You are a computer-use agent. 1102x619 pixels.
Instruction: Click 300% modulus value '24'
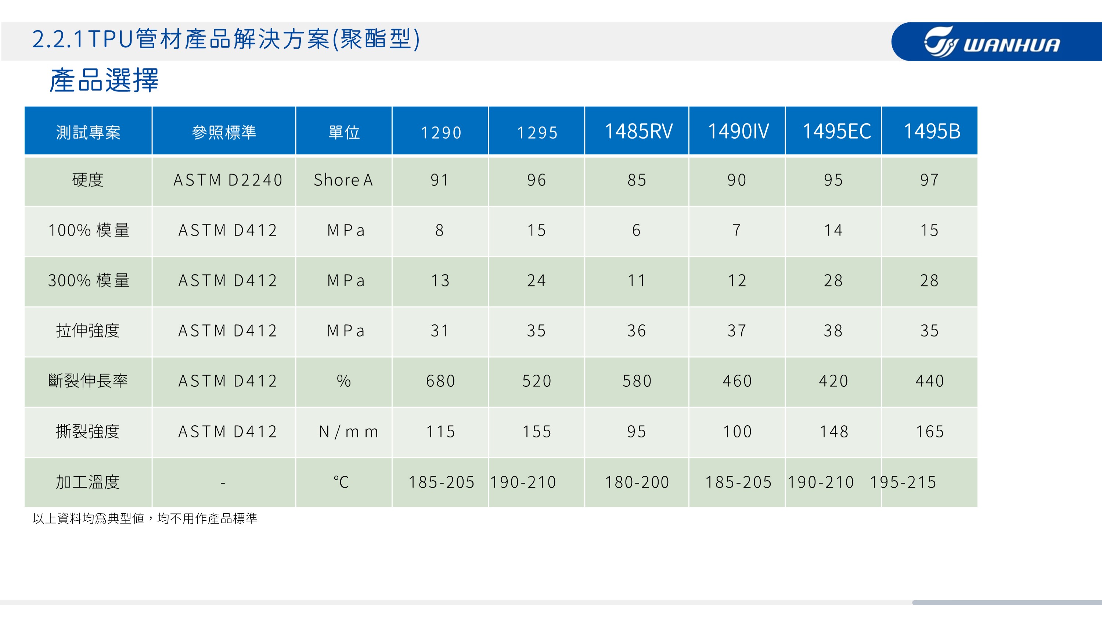pos(536,280)
